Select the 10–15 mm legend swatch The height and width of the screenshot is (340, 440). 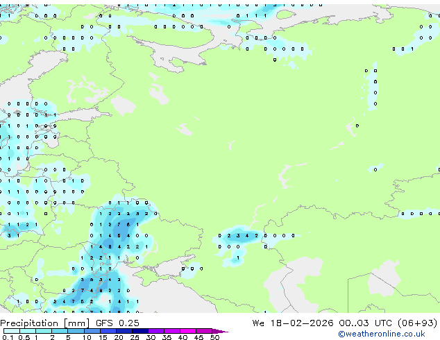point(92,331)
